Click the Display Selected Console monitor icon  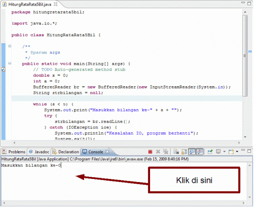(x=218, y=152)
